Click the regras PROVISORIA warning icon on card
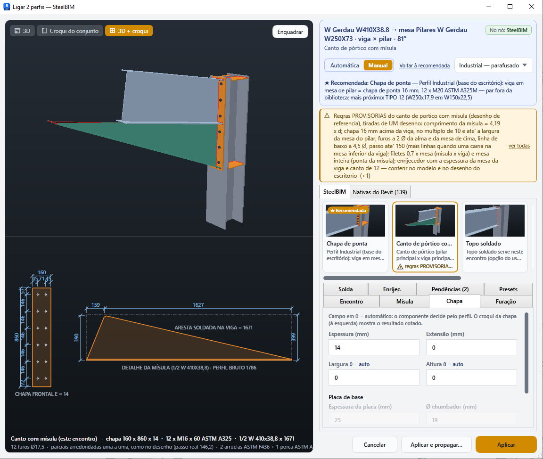Screen dimensions: 543x459 click(400, 267)
